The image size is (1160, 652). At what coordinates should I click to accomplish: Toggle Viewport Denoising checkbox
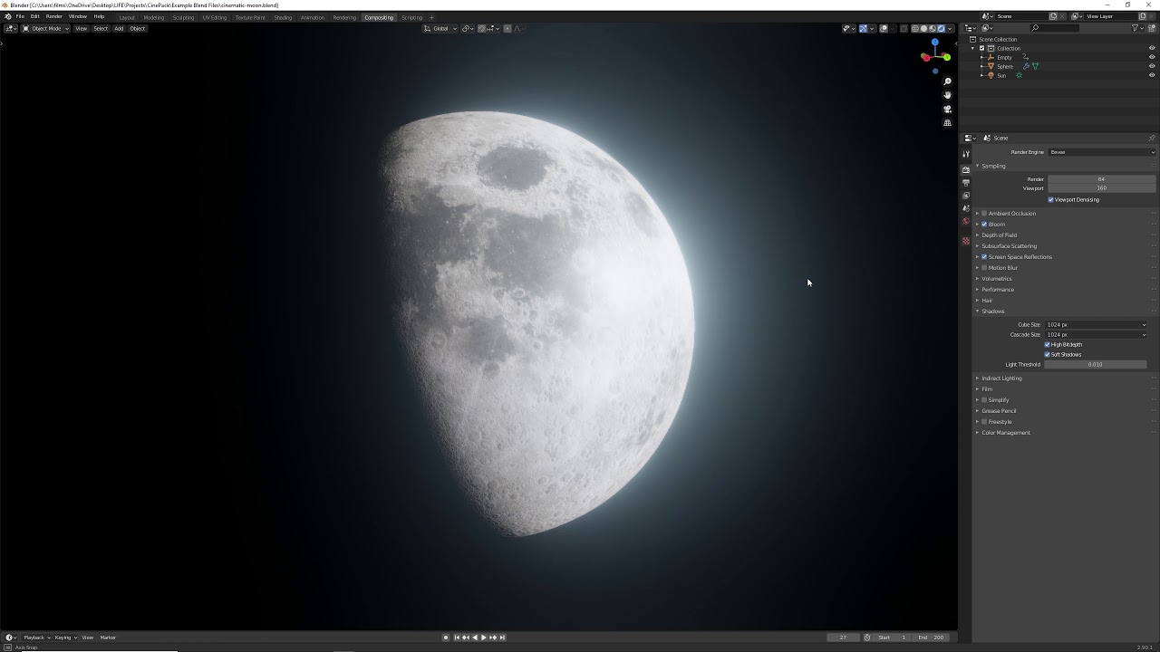pyautogui.click(x=1051, y=199)
